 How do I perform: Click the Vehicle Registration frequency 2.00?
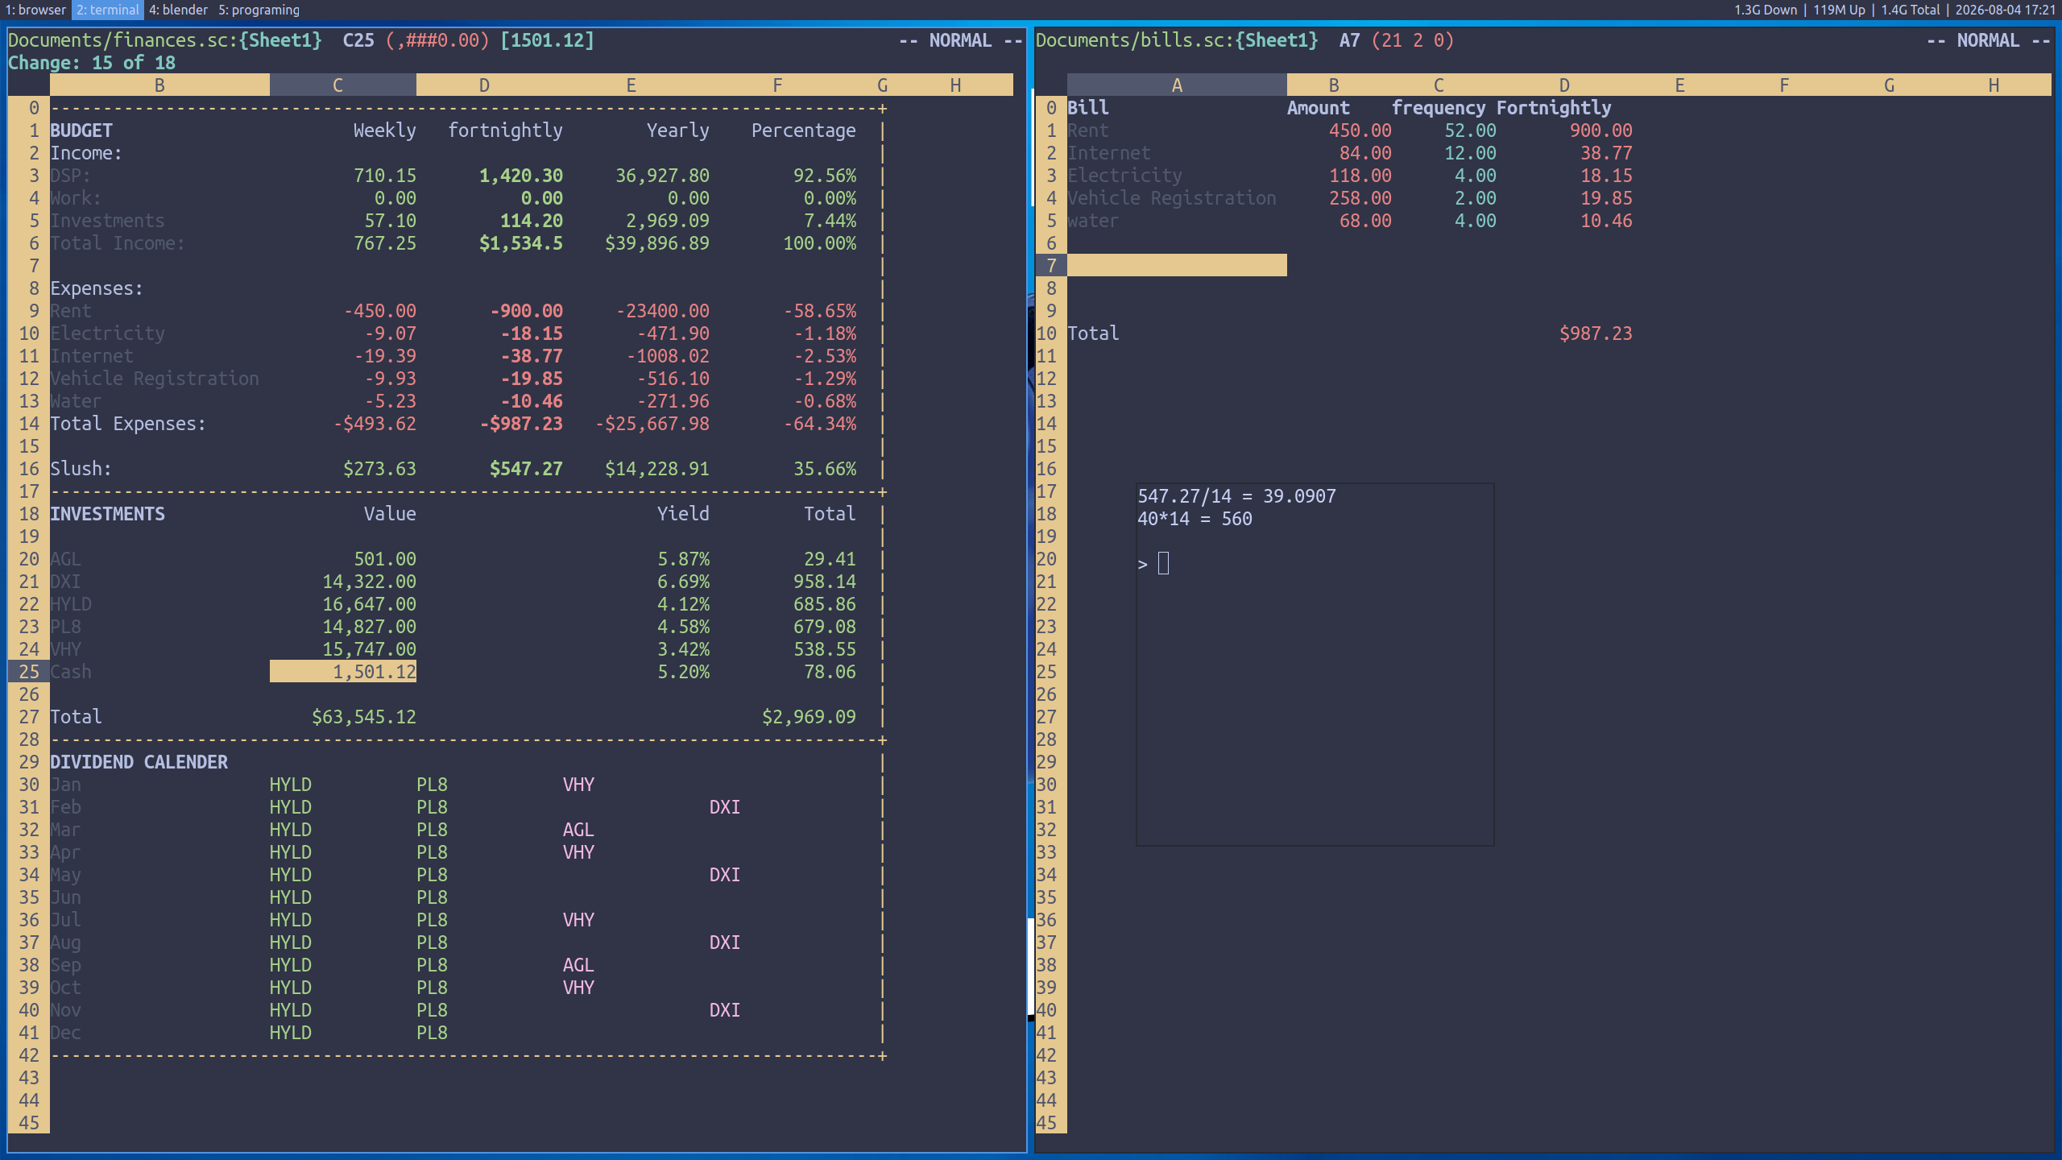(1475, 198)
